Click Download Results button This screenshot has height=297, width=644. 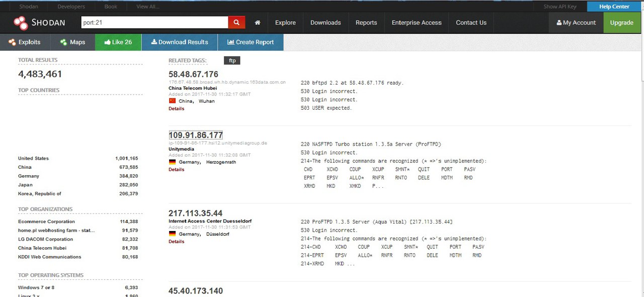[180, 42]
